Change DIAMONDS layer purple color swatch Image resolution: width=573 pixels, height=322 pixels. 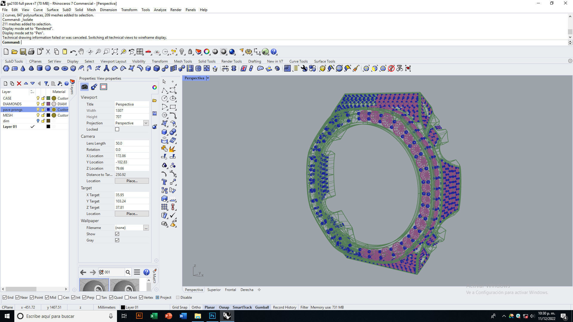[x=48, y=104]
